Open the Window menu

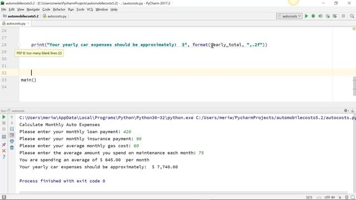point(101,9)
